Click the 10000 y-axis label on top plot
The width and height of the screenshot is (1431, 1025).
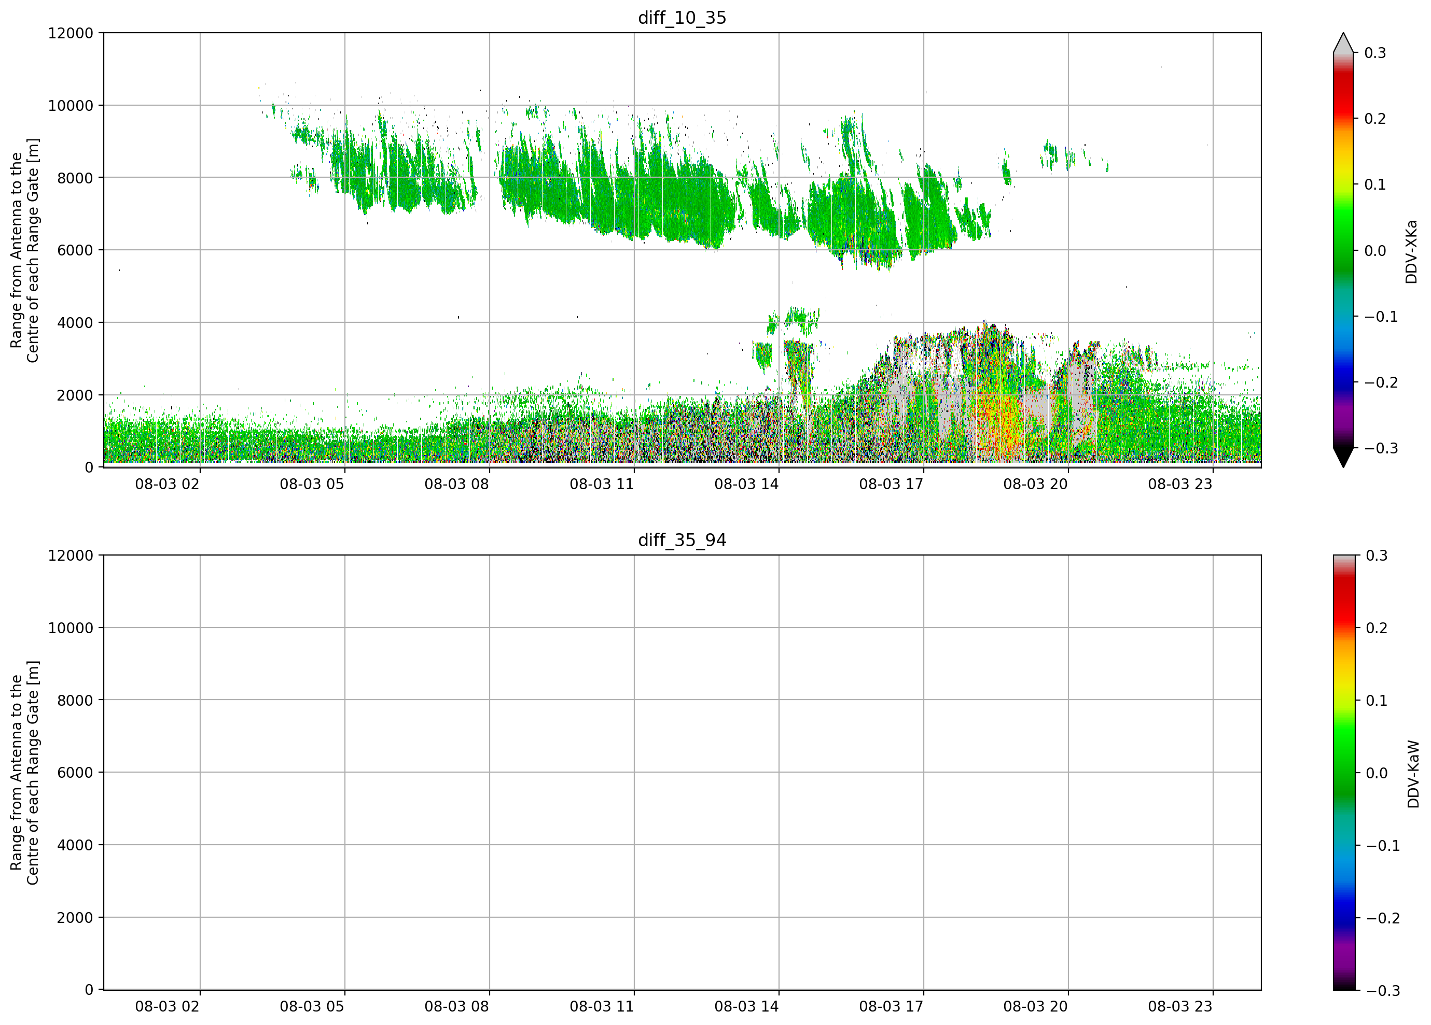[x=71, y=105]
